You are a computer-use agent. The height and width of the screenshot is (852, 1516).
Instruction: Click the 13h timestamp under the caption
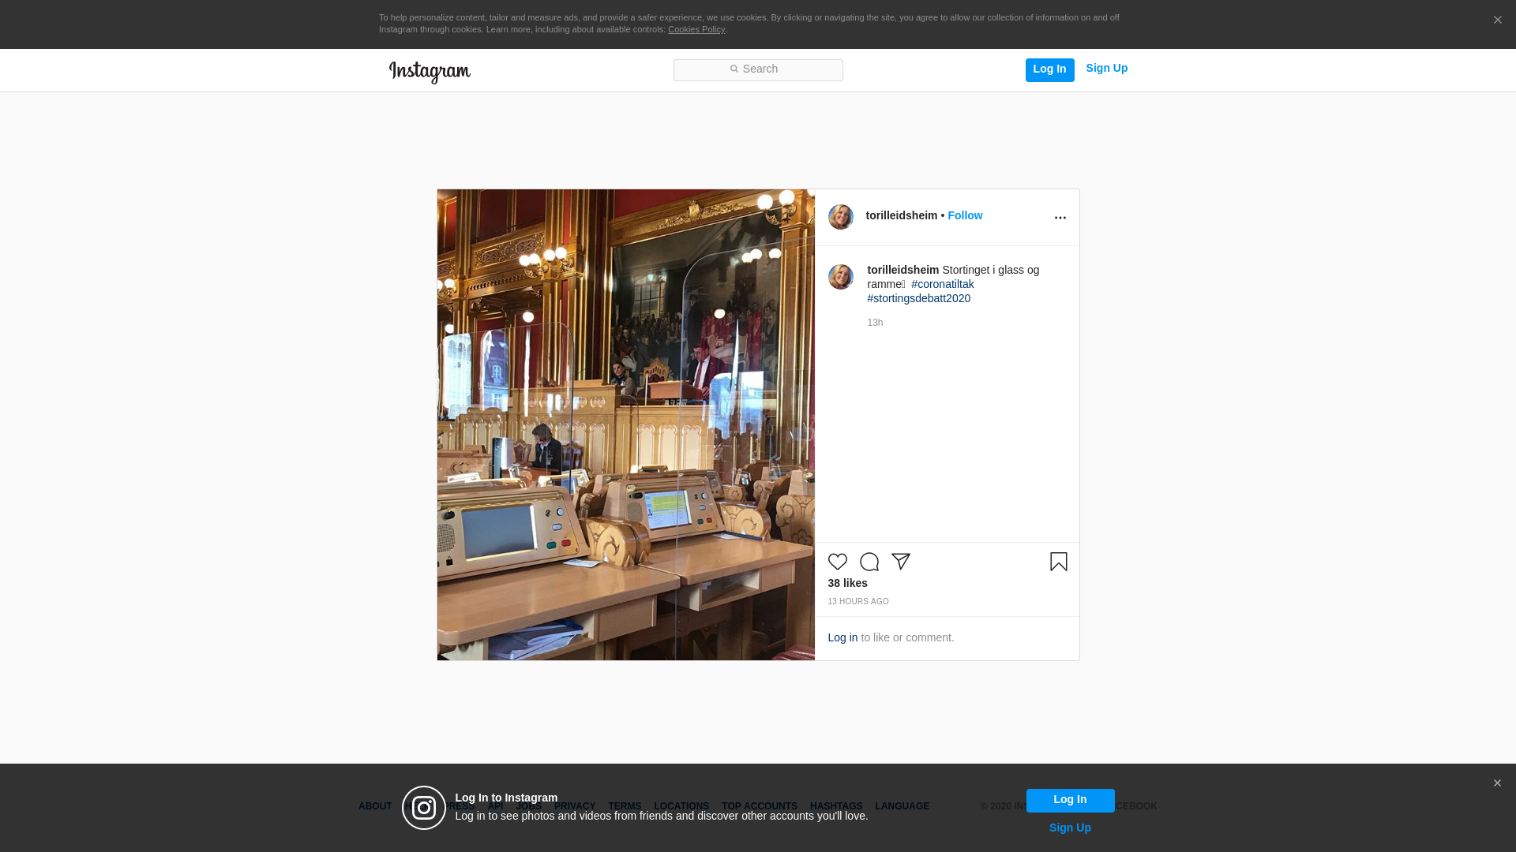tap(875, 323)
